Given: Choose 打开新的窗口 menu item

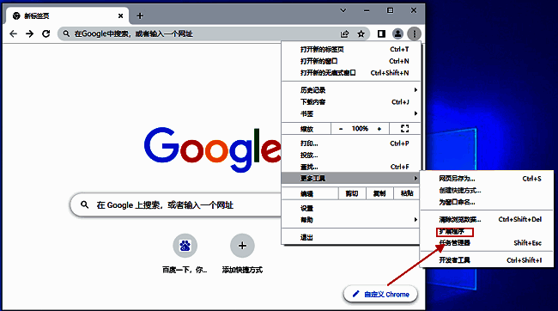Looking at the screenshot, I should [x=351, y=61].
